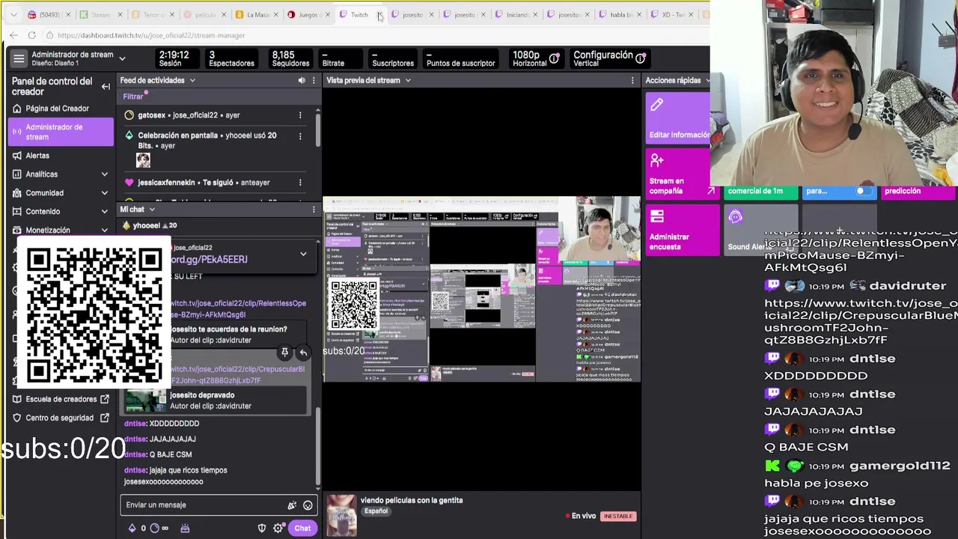
Task: Click Editar información quick action
Action: coord(677,118)
